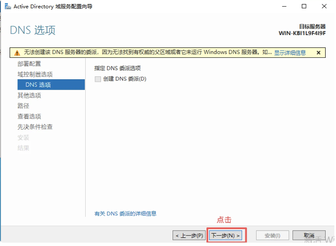Select 域控制器选项 in the sidebar
Screen dimensions: 336x246
[x=35, y=74]
